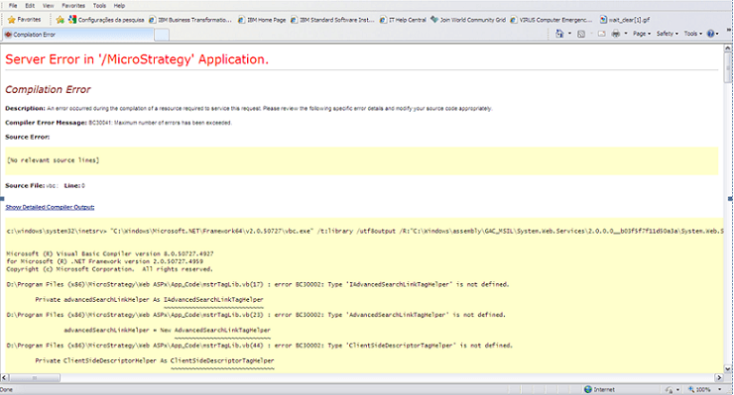Viewport: 734px width, 395px height.
Task: Click the 'Source File:' label
Action: tap(25, 185)
